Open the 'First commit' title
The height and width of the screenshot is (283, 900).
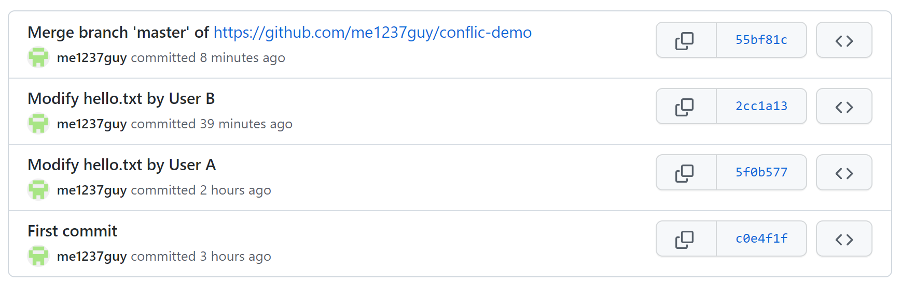(73, 231)
